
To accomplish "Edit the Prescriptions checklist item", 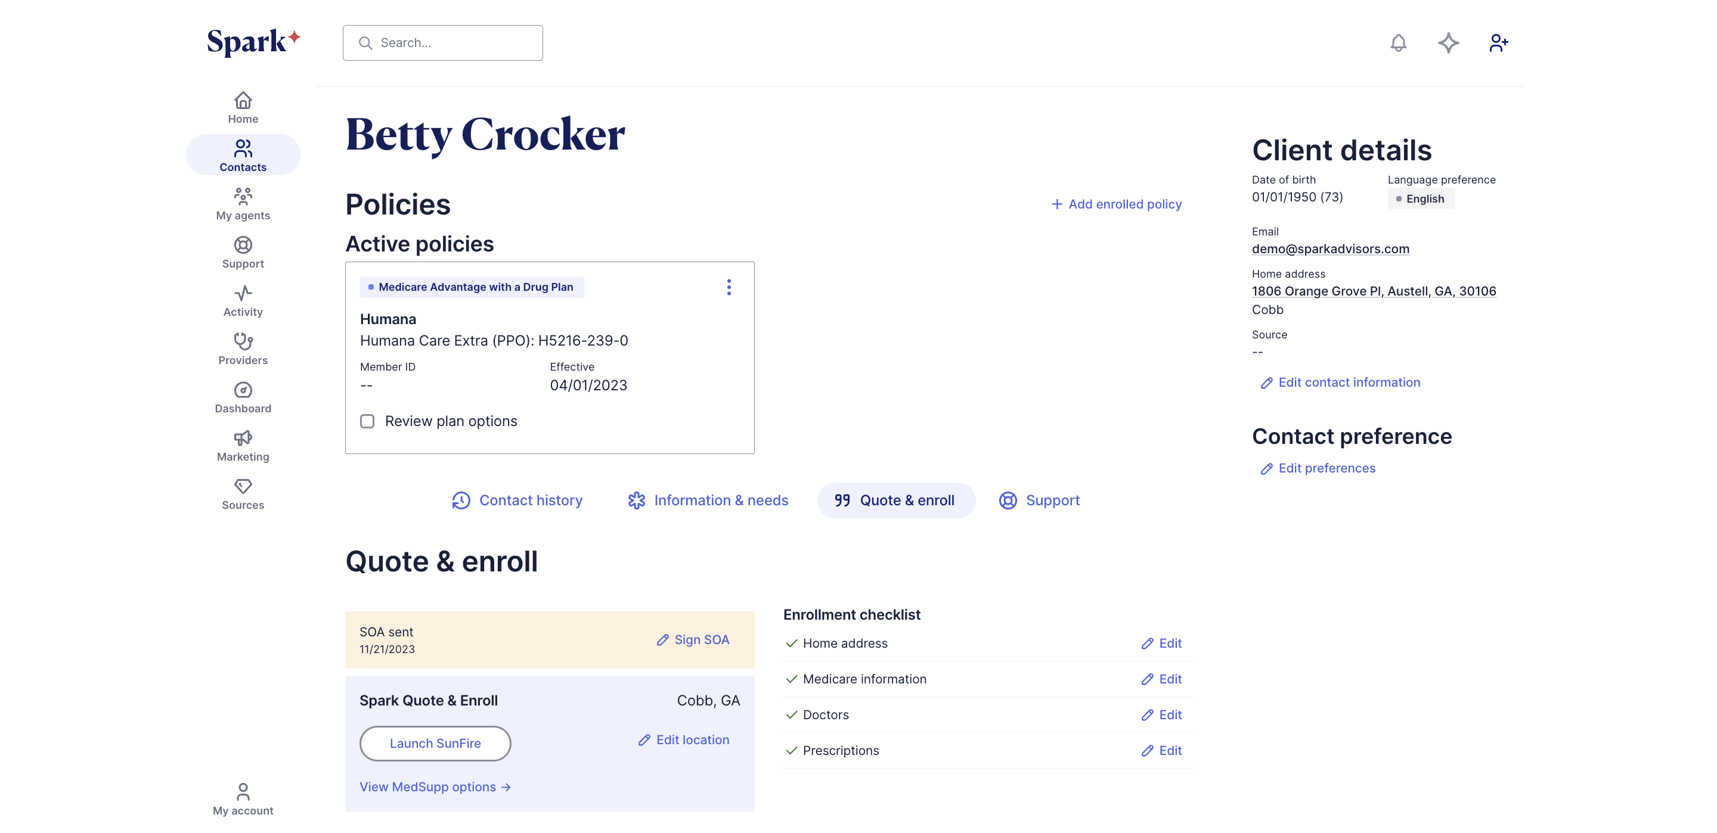I will (x=1161, y=750).
